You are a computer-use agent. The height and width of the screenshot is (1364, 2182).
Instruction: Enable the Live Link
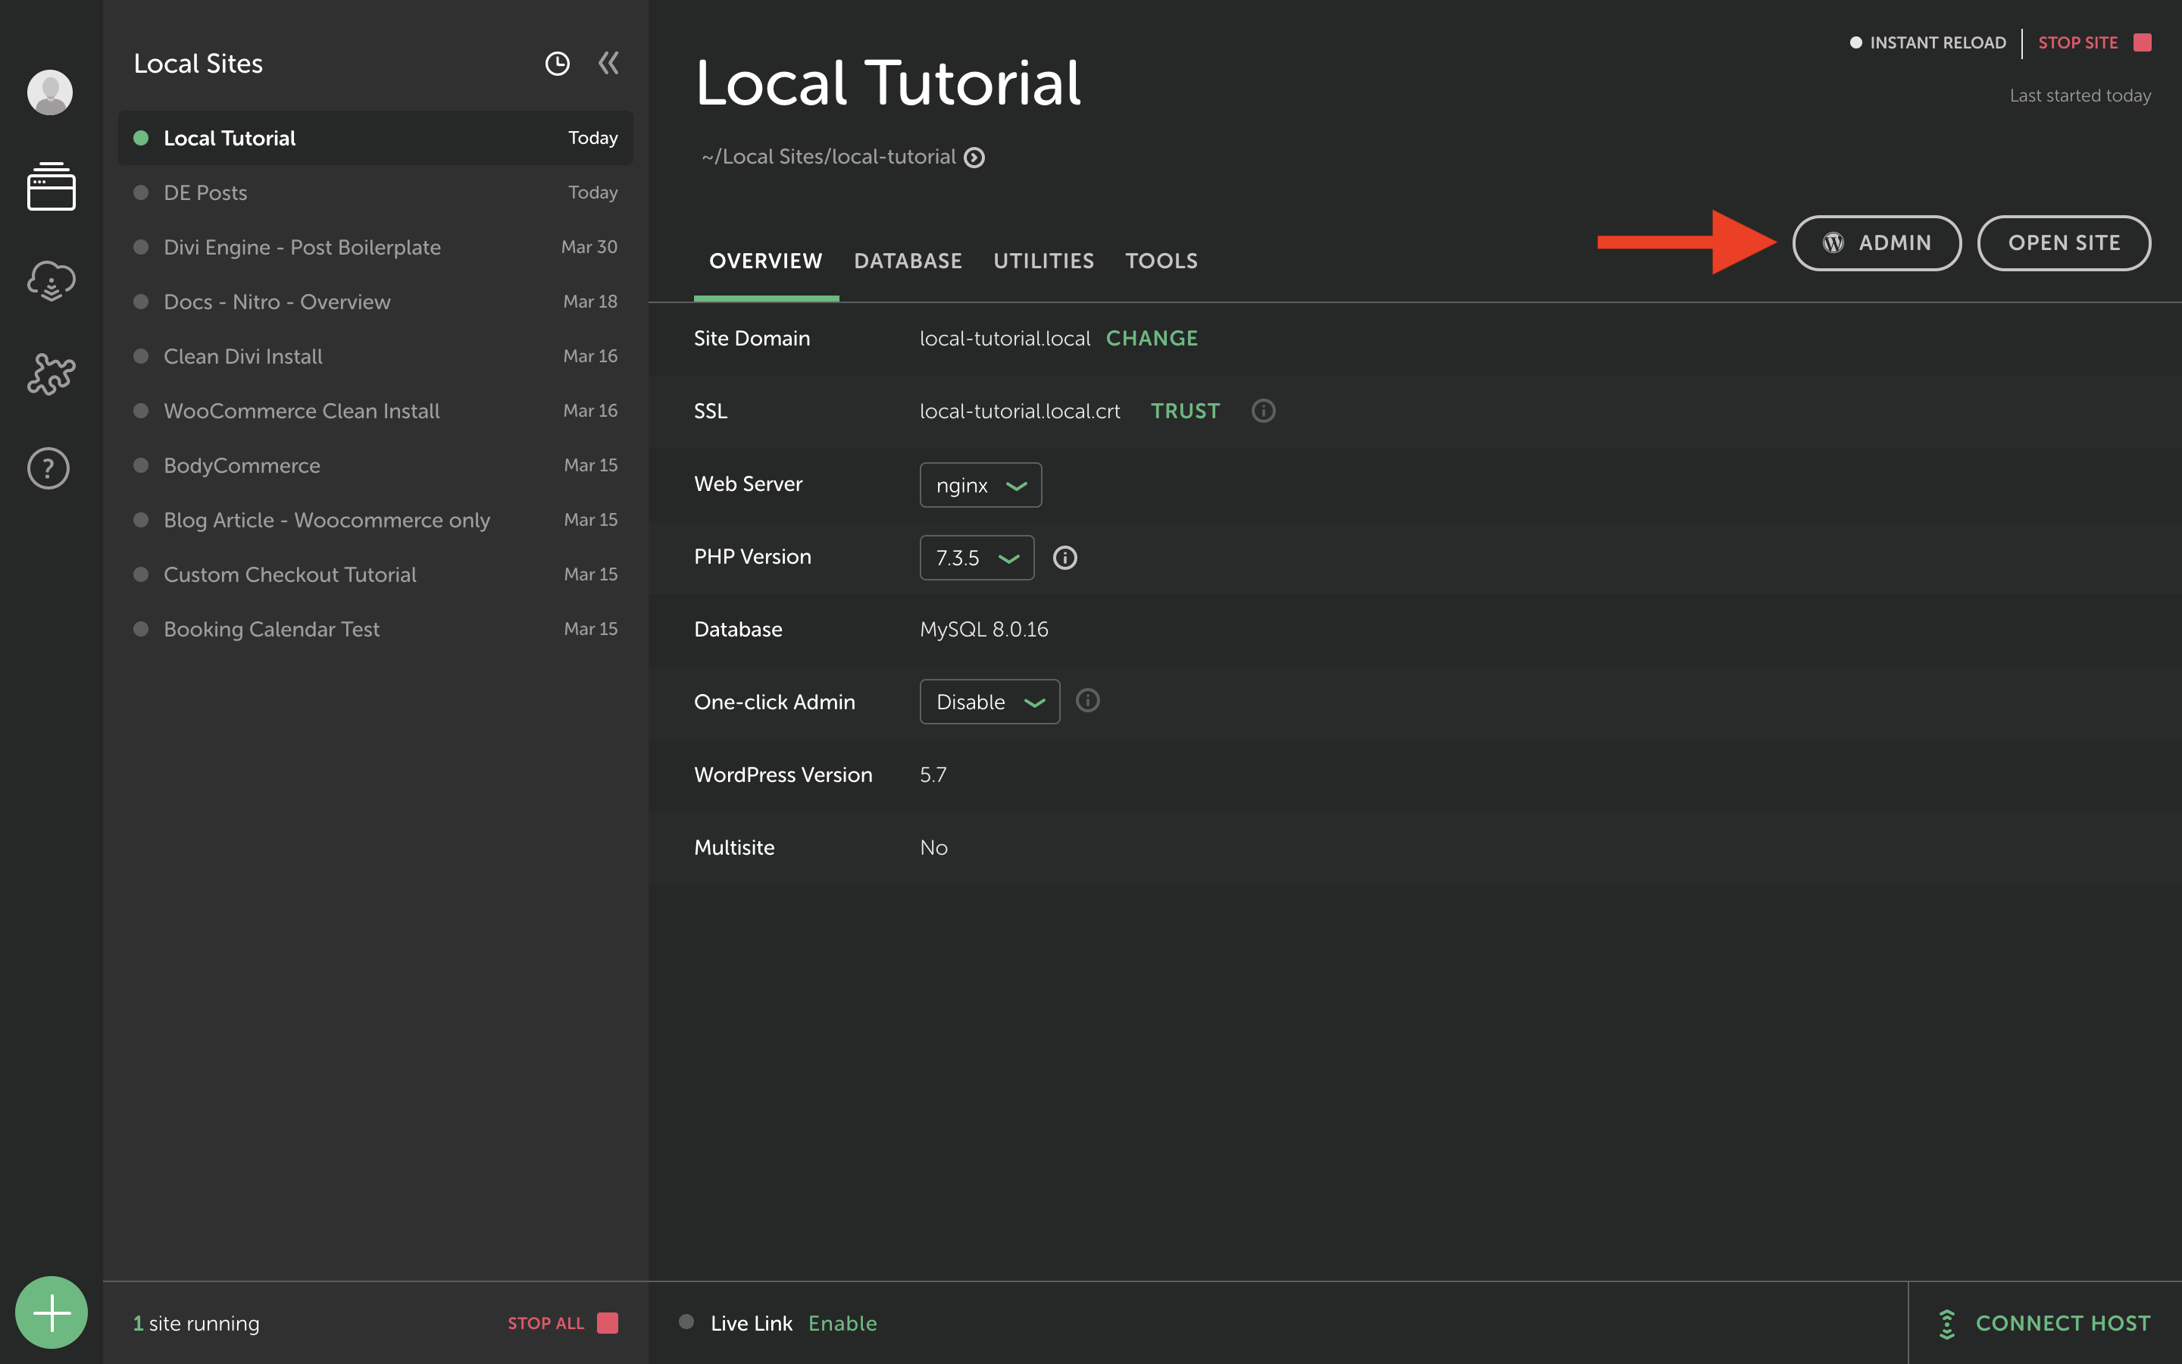[x=842, y=1323]
